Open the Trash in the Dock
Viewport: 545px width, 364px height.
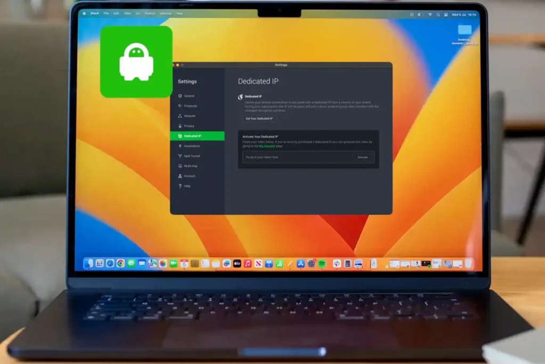468,263
